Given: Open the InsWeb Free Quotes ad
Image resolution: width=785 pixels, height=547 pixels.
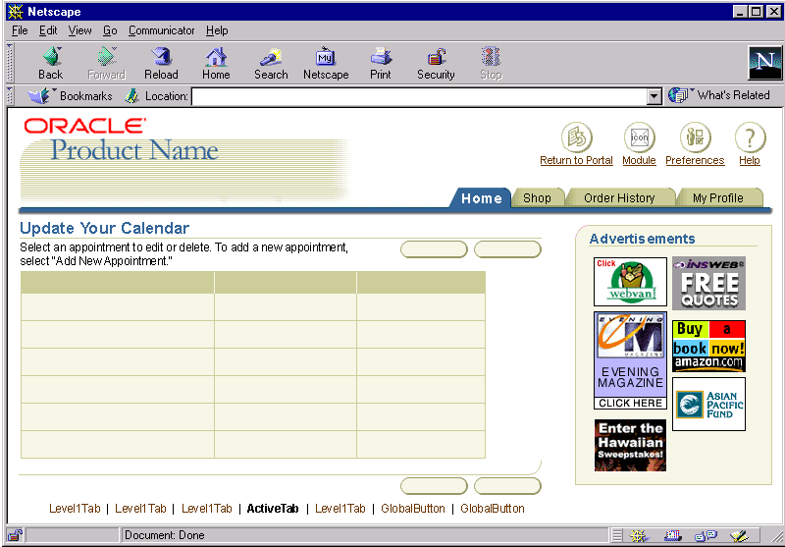Looking at the screenshot, I should tap(708, 284).
